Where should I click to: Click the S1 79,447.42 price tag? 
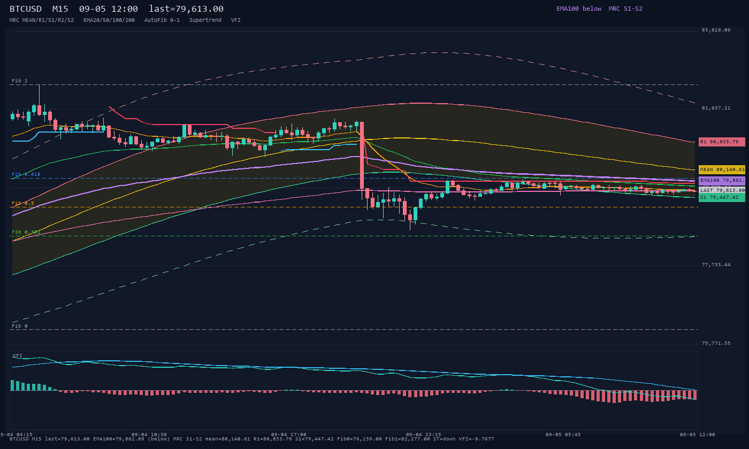pyautogui.click(x=722, y=197)
